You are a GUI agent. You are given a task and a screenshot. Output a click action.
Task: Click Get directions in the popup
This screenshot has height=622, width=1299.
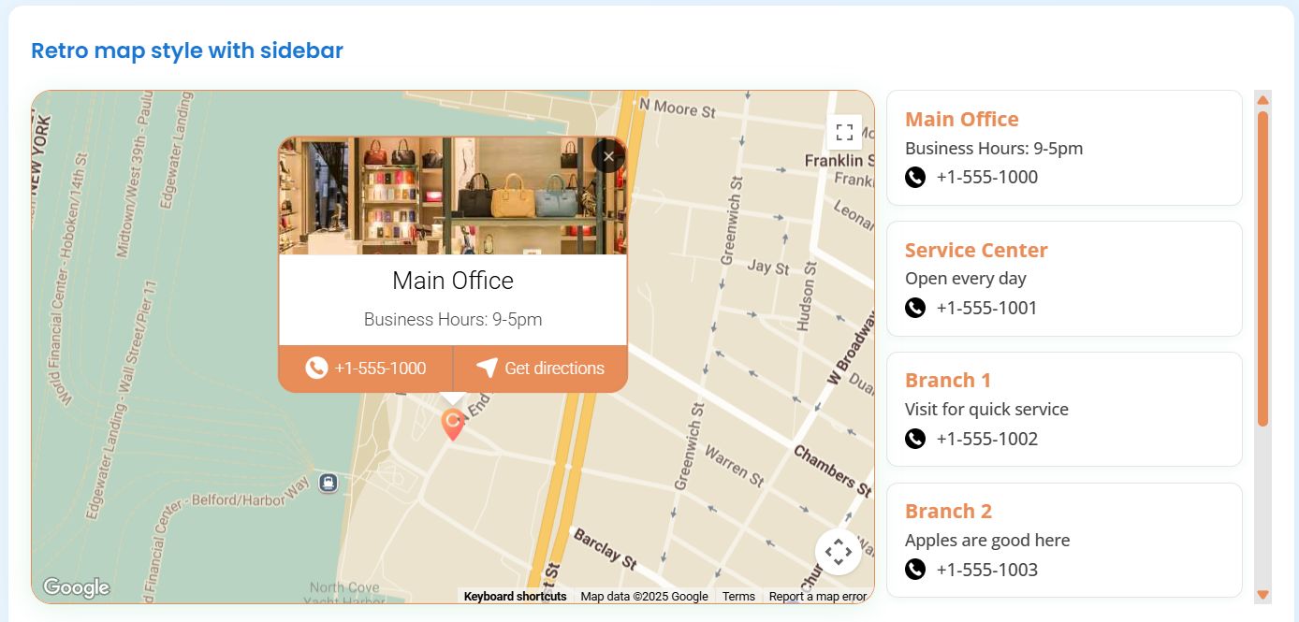click(x=540, y=369)
